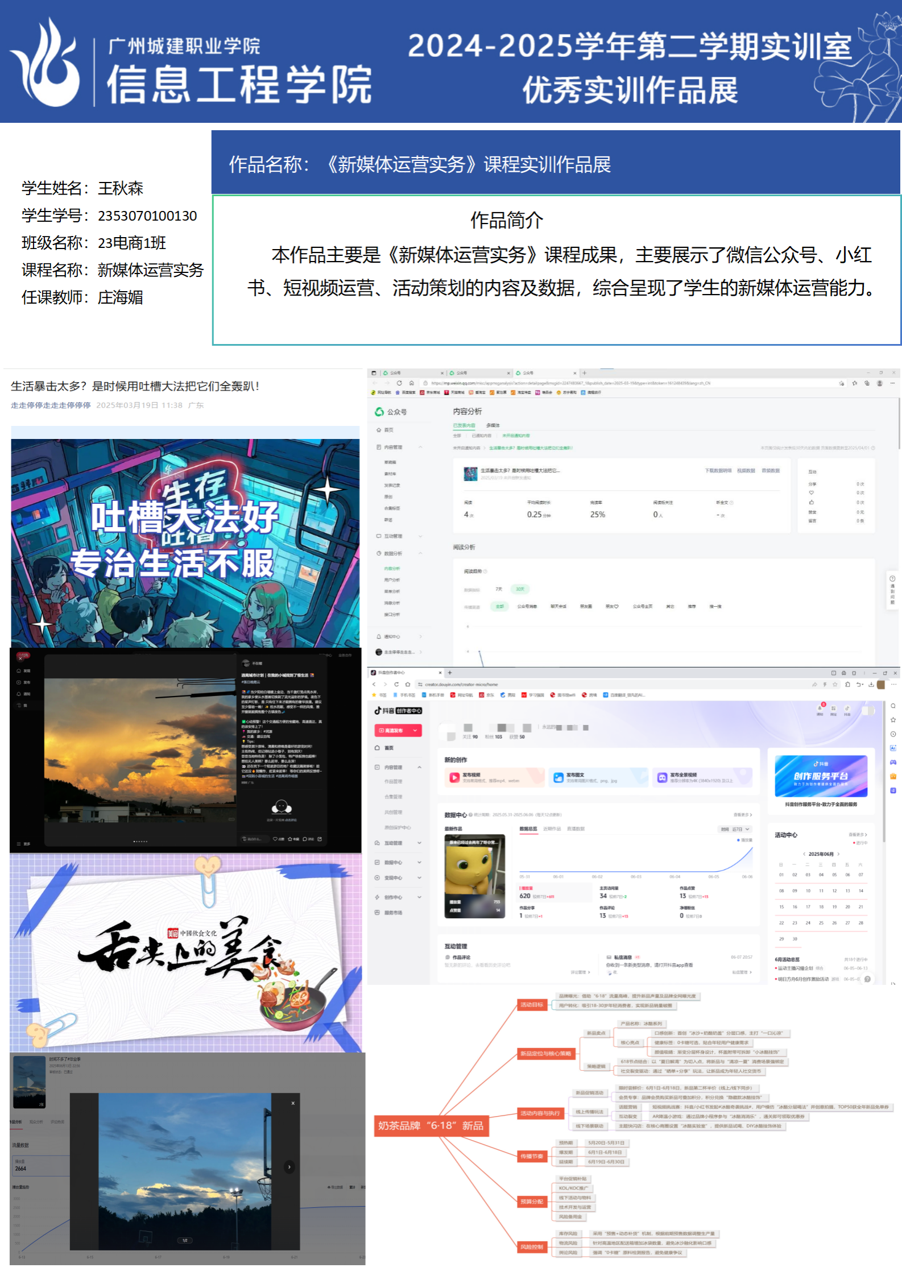Screen dimensions: 902x1276
Task: Select the 30天 time range option
Action: coord(520,589)
